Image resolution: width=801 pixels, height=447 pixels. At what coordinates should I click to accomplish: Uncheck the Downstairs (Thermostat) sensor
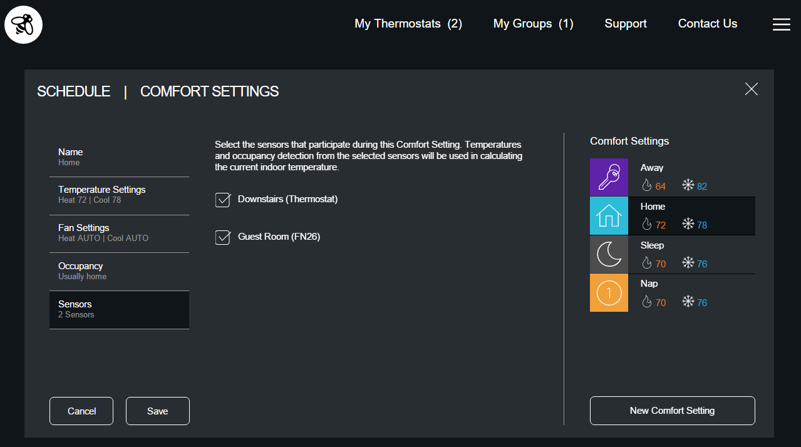pos(223,200)
